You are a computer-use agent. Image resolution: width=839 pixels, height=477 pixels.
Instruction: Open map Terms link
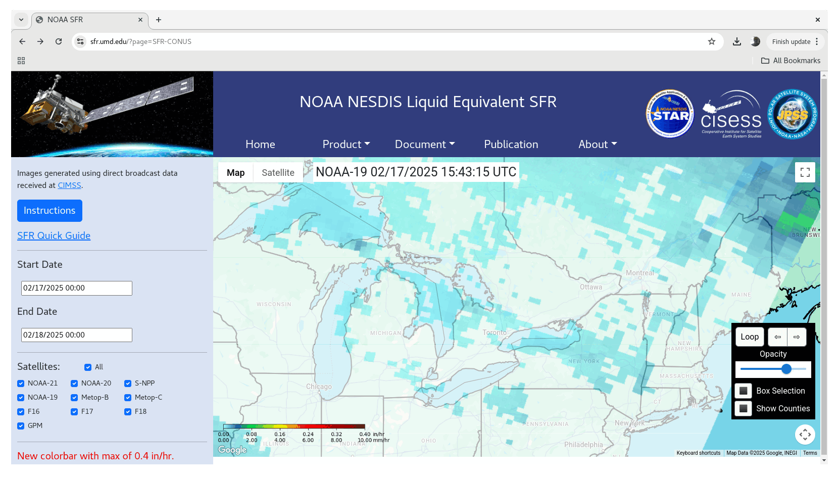pos(810,453)
